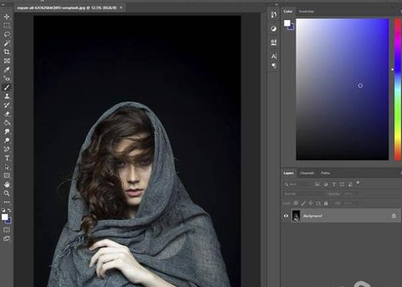
Task: Select the Pen tool
Action: [x=7, y=149]
